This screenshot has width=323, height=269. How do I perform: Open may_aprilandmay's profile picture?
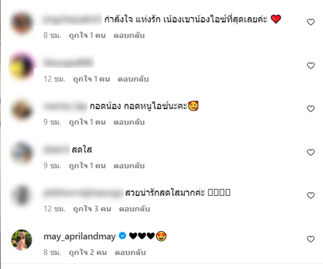coord(22,240)
